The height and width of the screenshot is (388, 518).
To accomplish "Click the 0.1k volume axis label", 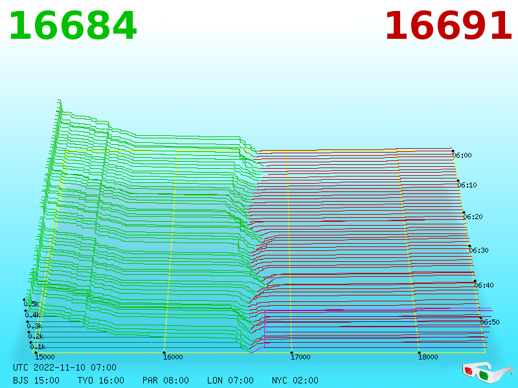I will [38, 347].
